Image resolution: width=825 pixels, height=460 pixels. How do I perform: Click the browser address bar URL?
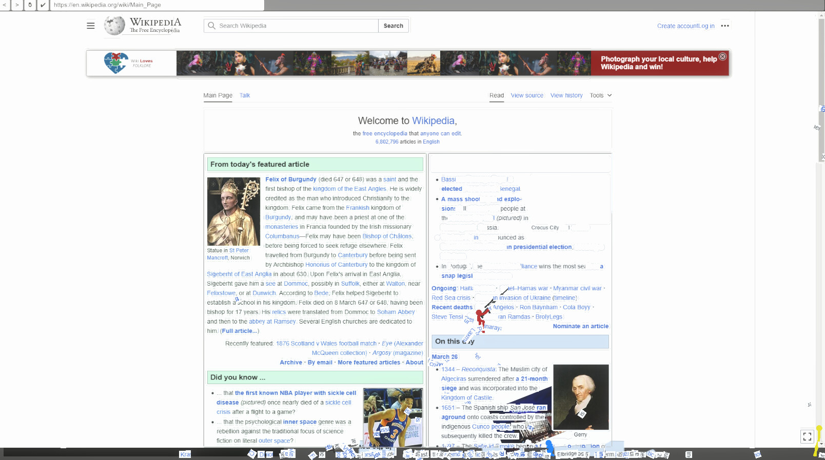[x=107, y=5]
